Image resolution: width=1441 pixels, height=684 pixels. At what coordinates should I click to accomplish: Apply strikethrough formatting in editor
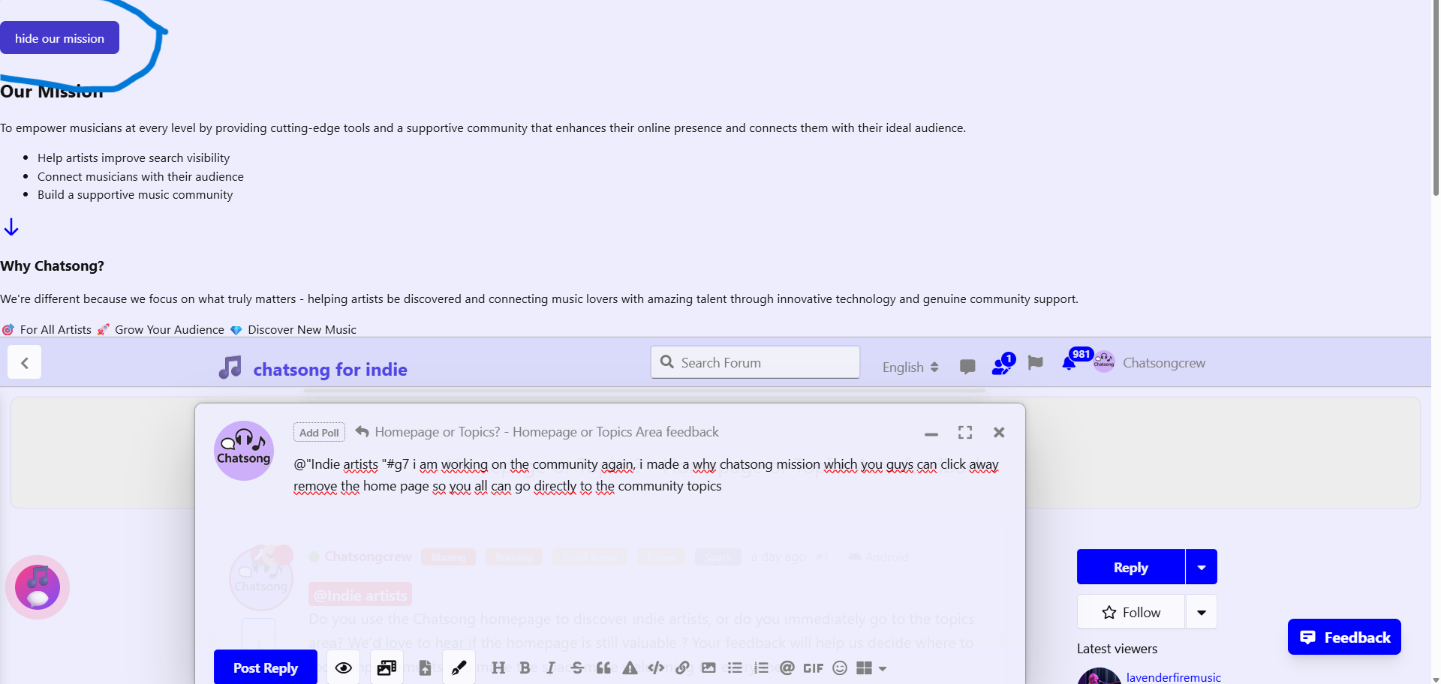577,668
